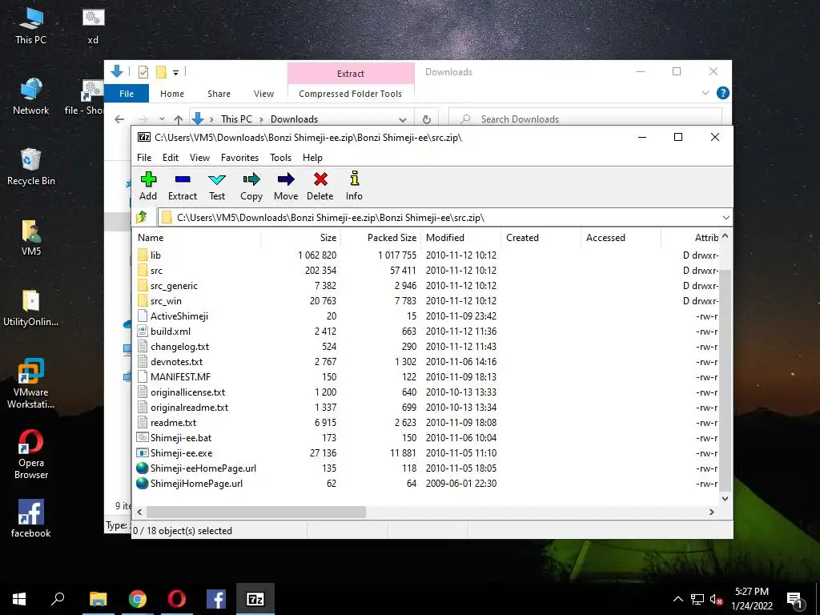Open the taskbar clock showing 5:27 PM
This screenshot has height=615, width=820.
[x=751, y=599]
